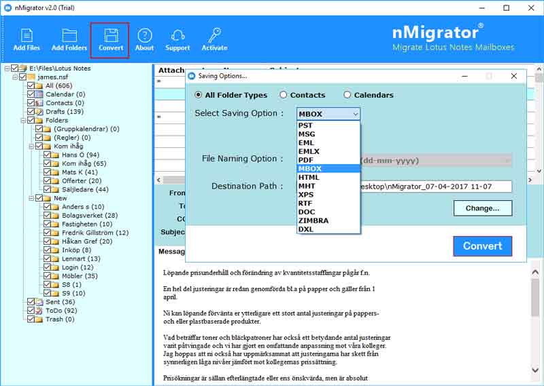This screenshot has width=544, height=386.
Task: Click the list horizontal scroll left arrow
Action: point(159,180)
